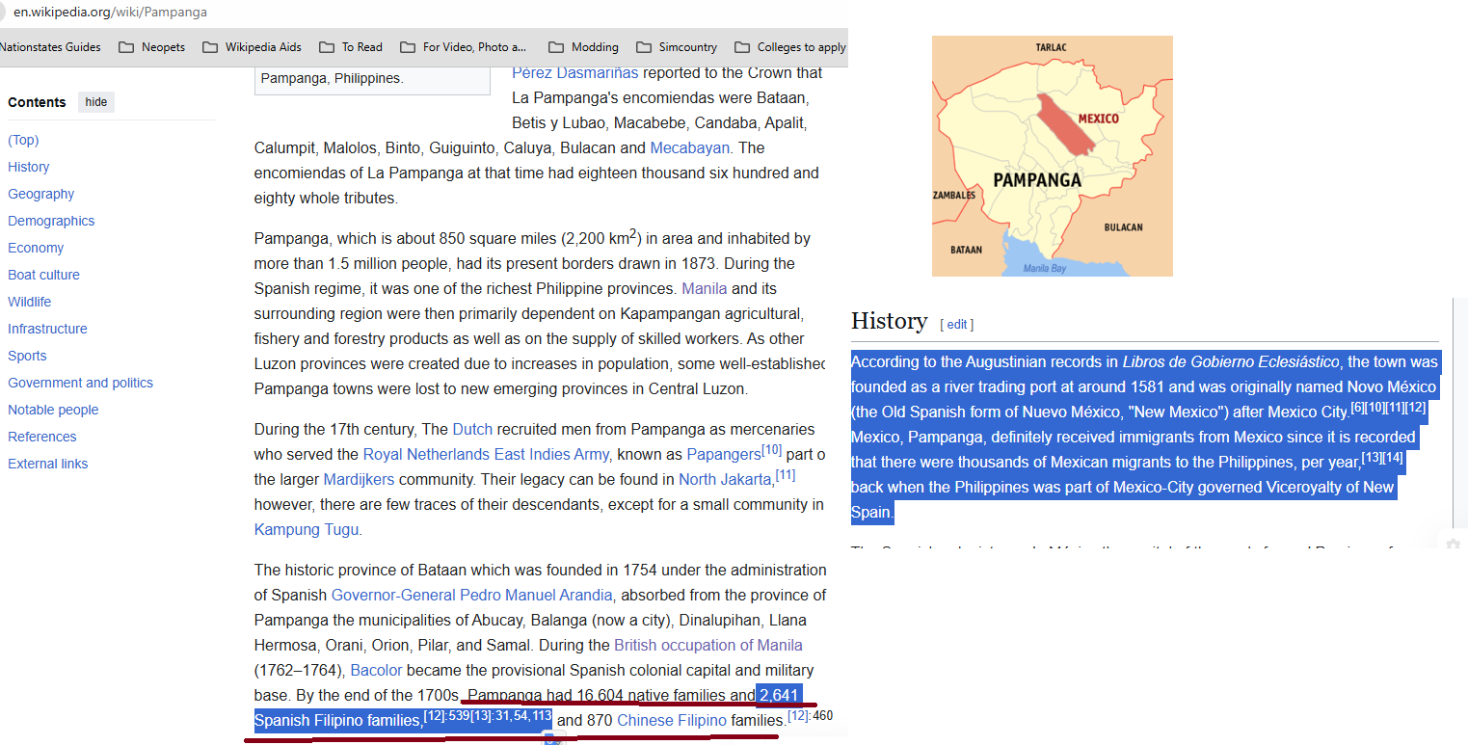Screen dimensions: 1468x745
Task: Click the 'History' section heading
Action: (890, 321)
